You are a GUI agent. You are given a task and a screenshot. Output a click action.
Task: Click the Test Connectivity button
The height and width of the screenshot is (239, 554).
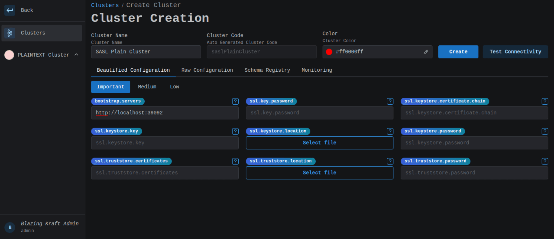coord(515,52)
